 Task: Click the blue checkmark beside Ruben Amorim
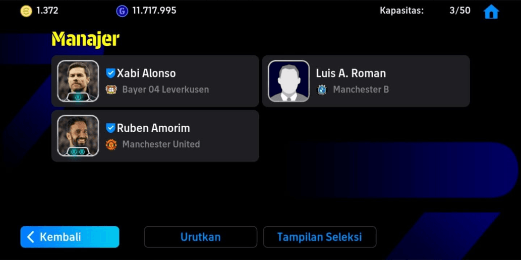pos(110,128)
